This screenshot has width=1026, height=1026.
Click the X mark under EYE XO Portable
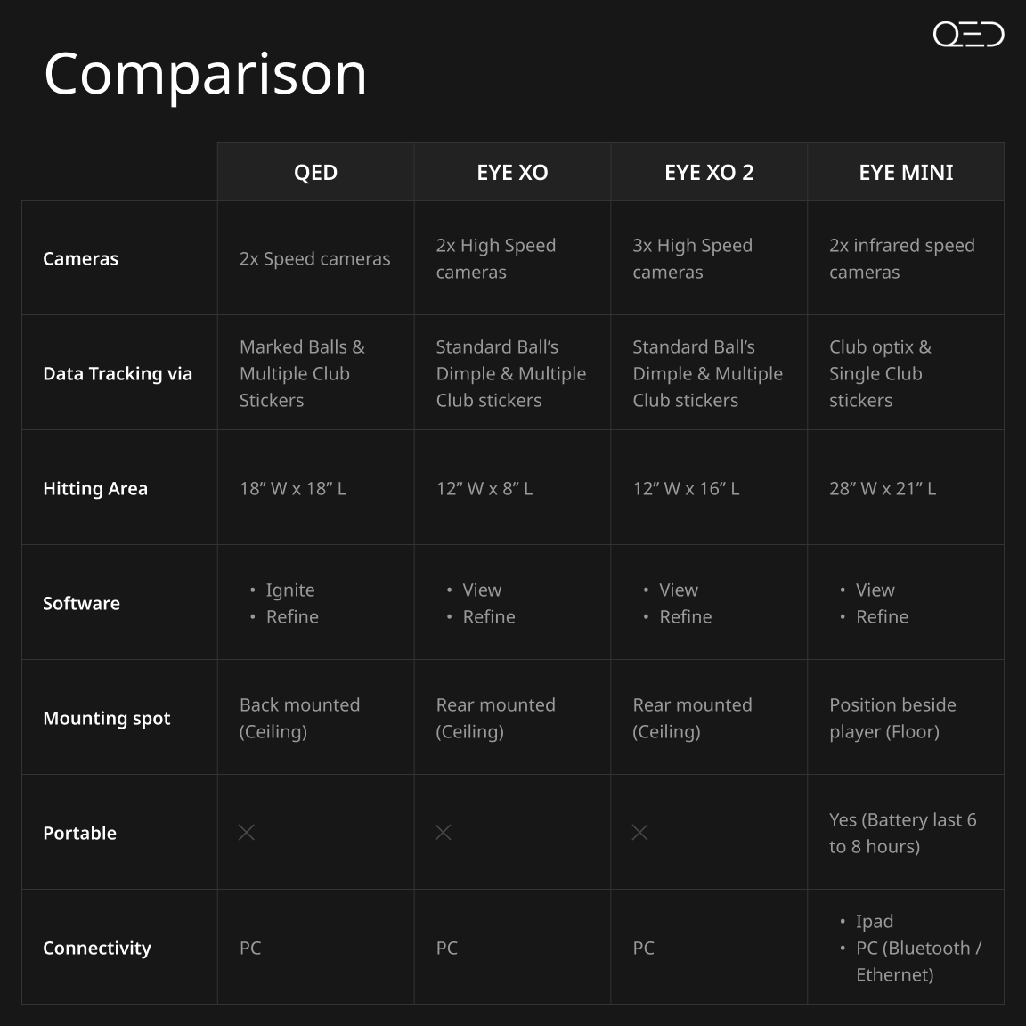[443, 833]
